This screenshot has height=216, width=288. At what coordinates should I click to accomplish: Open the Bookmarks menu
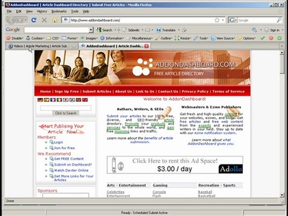point(59,11)
